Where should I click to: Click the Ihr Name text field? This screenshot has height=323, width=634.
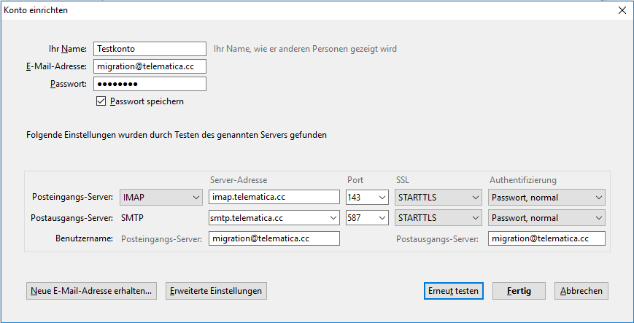click(150, 49)
